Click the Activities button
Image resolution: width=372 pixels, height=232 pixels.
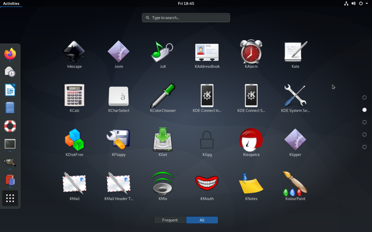(x=11, y=3)
